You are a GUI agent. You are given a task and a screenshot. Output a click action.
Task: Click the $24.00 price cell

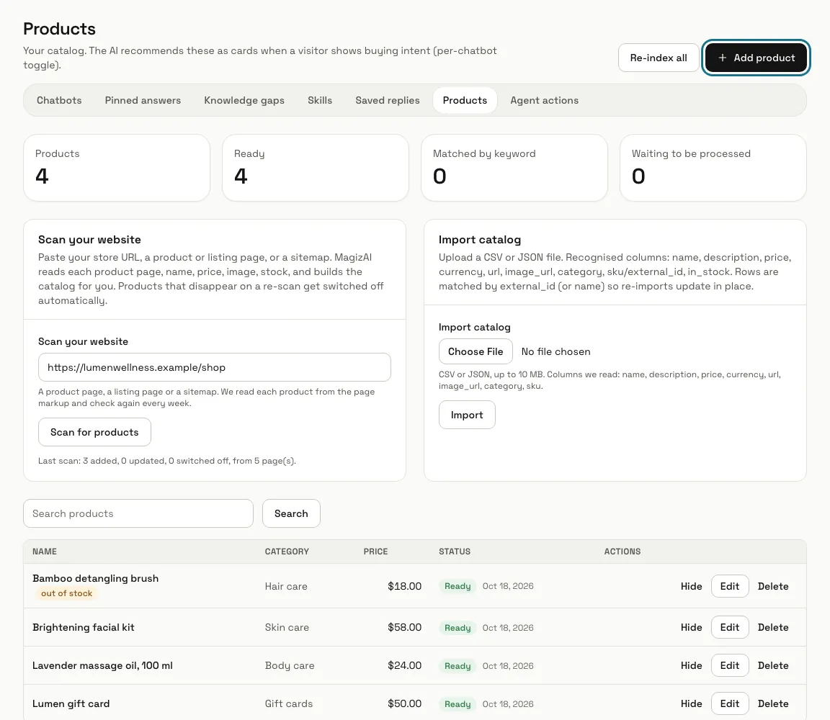coord(404,665)
